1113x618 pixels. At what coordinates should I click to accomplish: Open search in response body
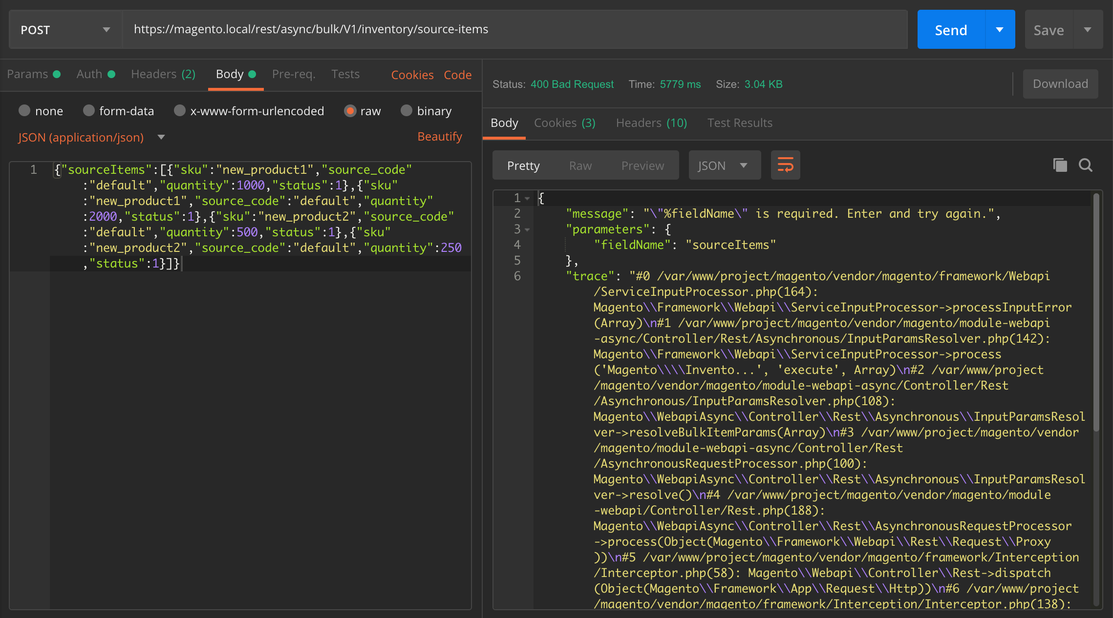coord(1086,165)
